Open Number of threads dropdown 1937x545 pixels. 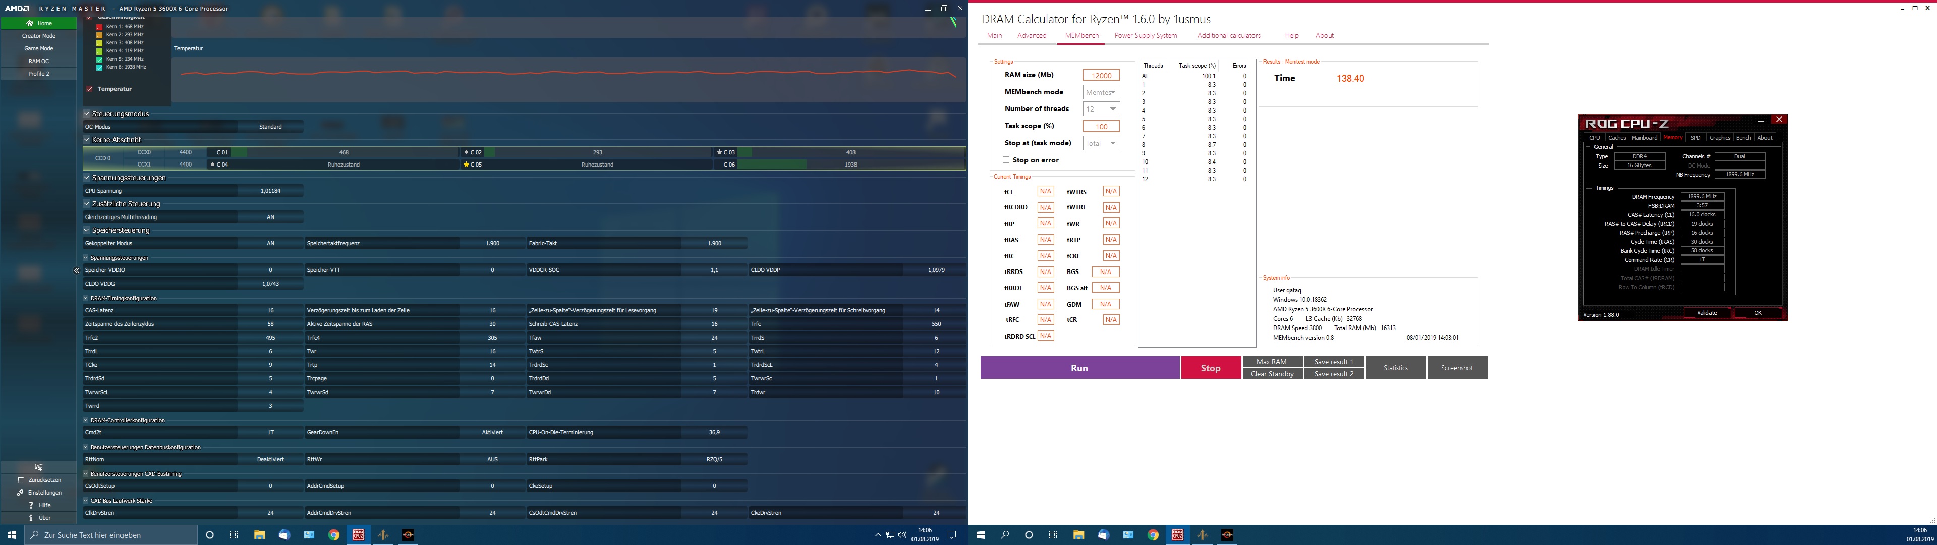(1102, 109)
